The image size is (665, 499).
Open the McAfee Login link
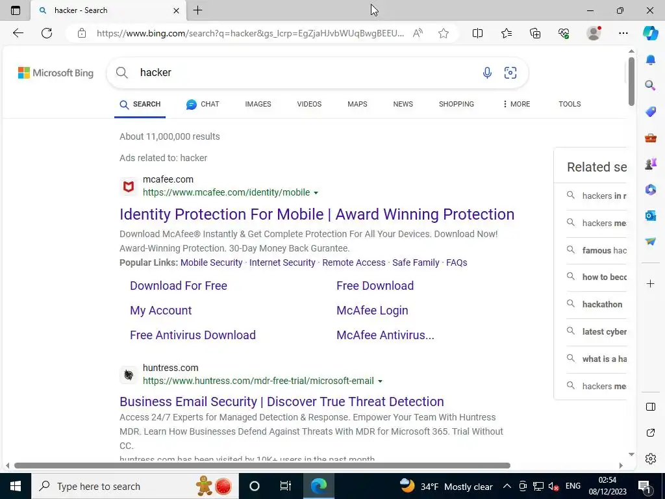(x=372, y=311)
